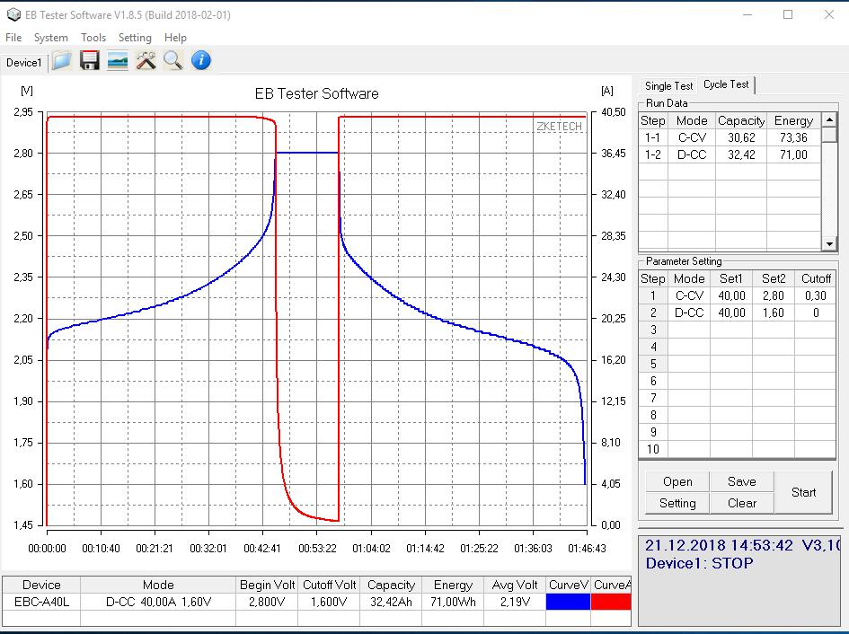The width and height of the screenshot is (849, 634).
Task: Click the blue info icon
Action: (x=200, y=61)
